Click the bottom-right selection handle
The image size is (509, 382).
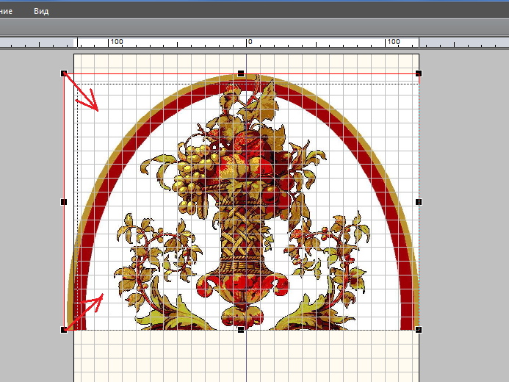point(419,330)
